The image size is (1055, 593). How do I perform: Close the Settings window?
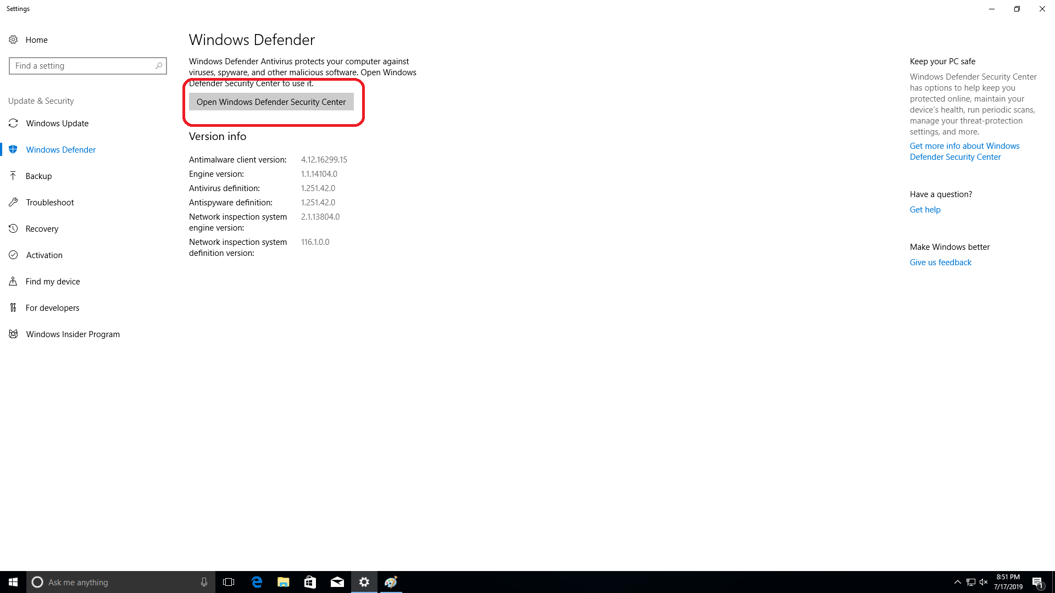1042,9
